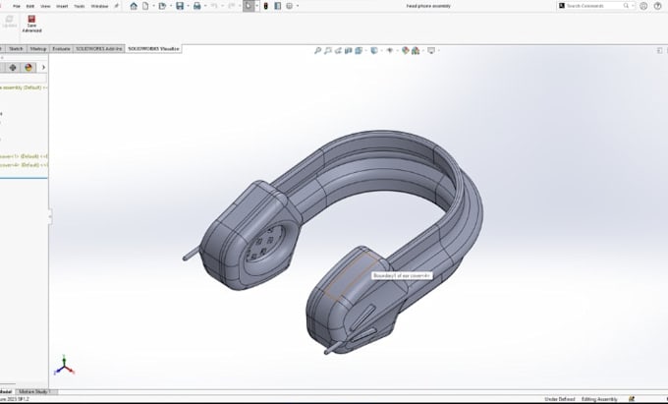Expand more manager tabs with right chevron

[43, 67]
